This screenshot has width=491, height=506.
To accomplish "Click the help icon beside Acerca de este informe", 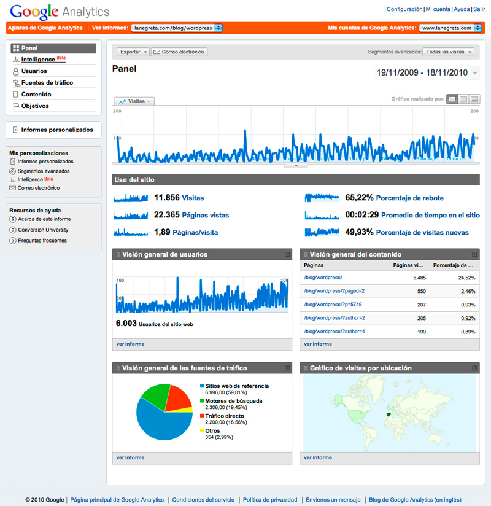I will pos(12,219).
